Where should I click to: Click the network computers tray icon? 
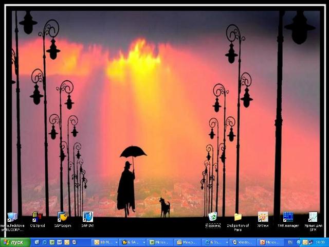click(310, 242)
